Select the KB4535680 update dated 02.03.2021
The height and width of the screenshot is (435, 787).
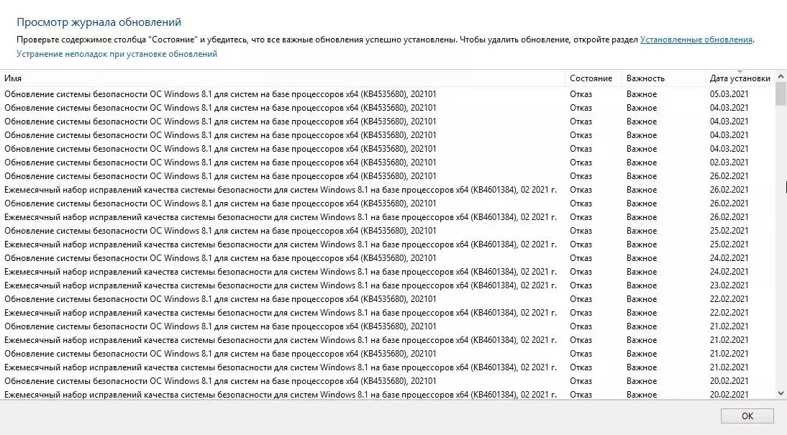387,162
